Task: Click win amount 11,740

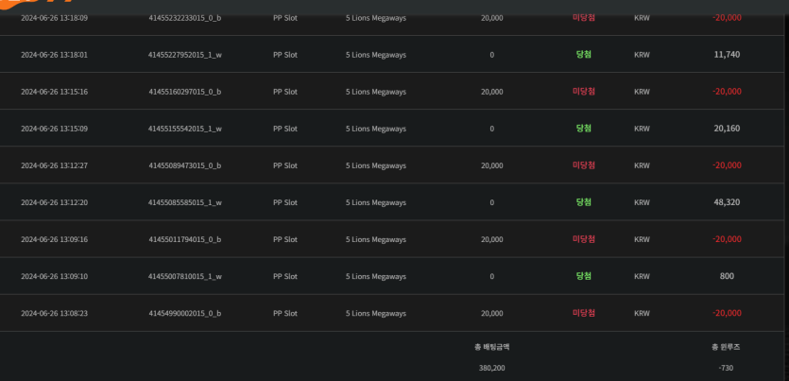Action: click(727, 54)
